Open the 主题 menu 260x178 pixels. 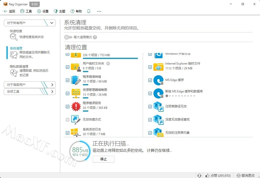(59, 11)
